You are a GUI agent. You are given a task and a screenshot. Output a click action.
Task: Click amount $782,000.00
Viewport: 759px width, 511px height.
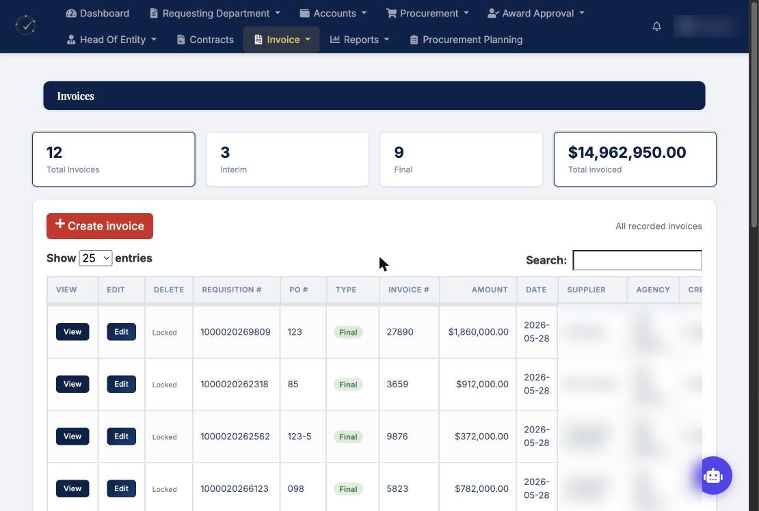pyautogui.click(x=481, y=488)
